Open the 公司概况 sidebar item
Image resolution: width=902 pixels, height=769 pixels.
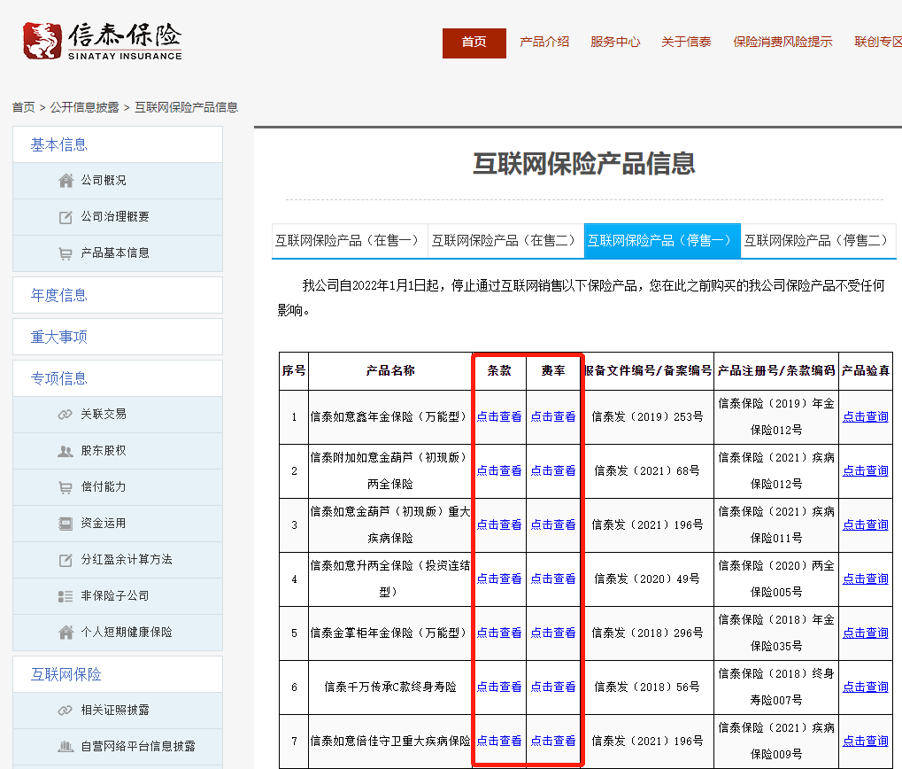tap(118, 181)
